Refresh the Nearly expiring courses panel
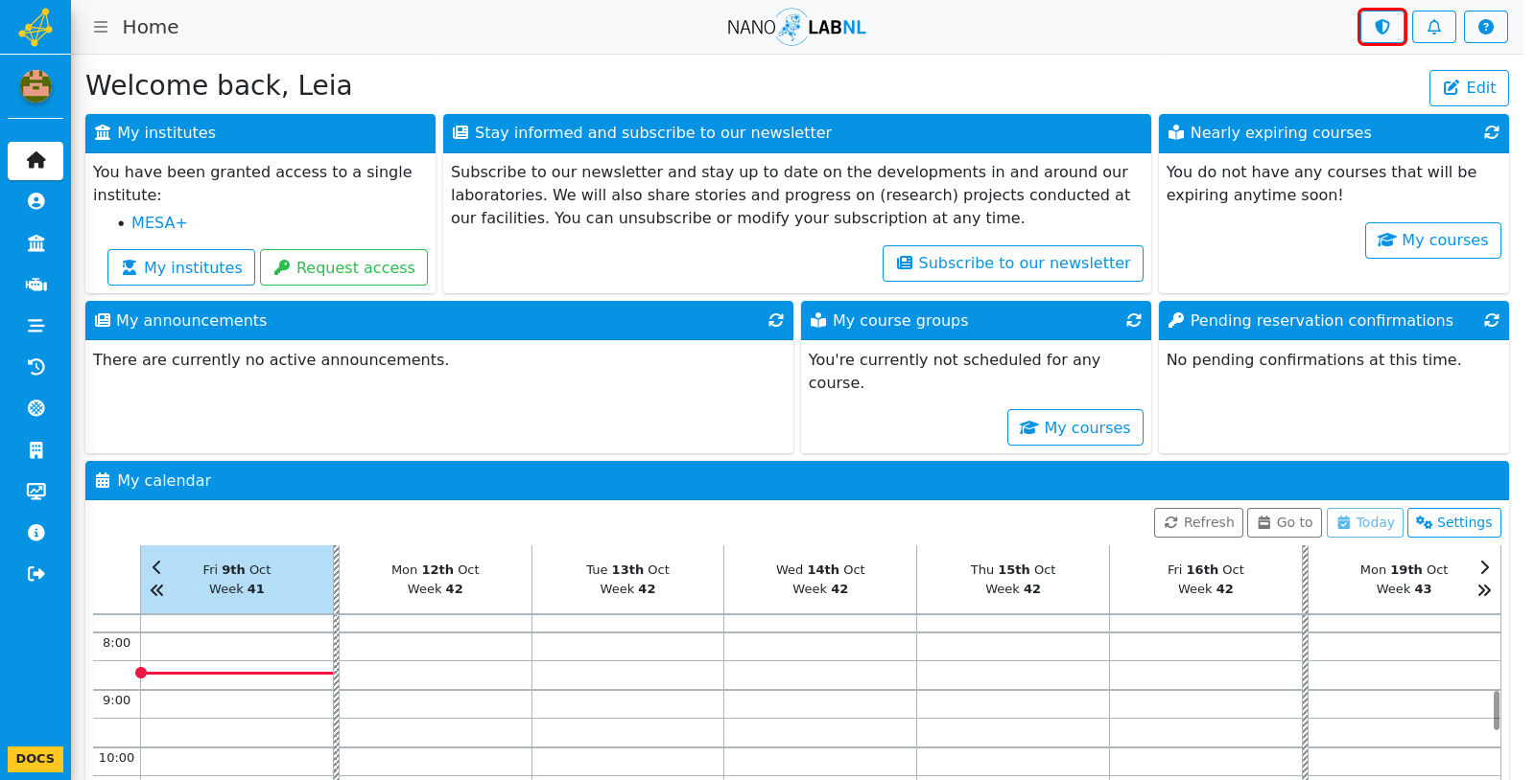This screenshot has width=1535, height=780. click(x=1492, y=132)
